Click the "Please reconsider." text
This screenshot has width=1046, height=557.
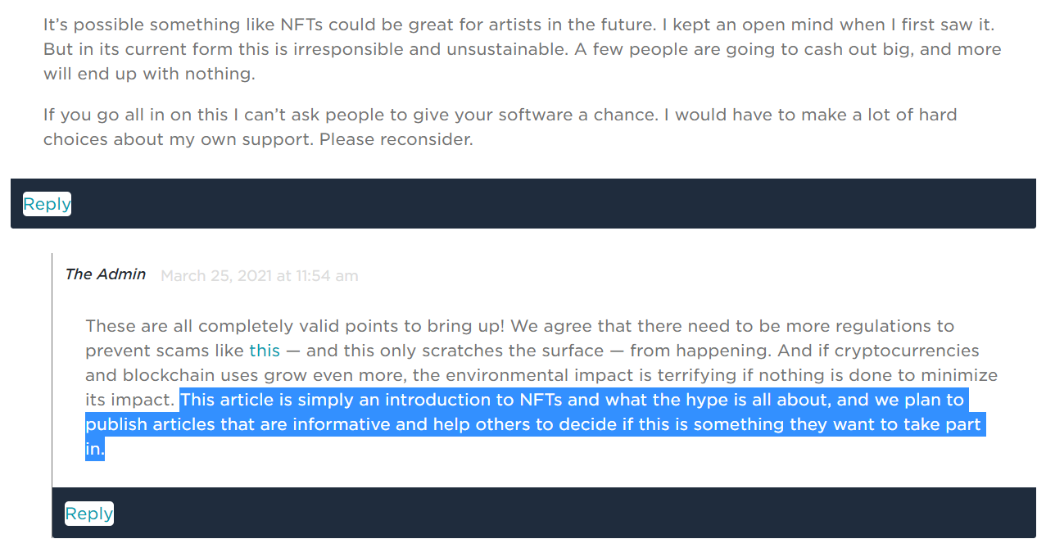pos(396,139)
